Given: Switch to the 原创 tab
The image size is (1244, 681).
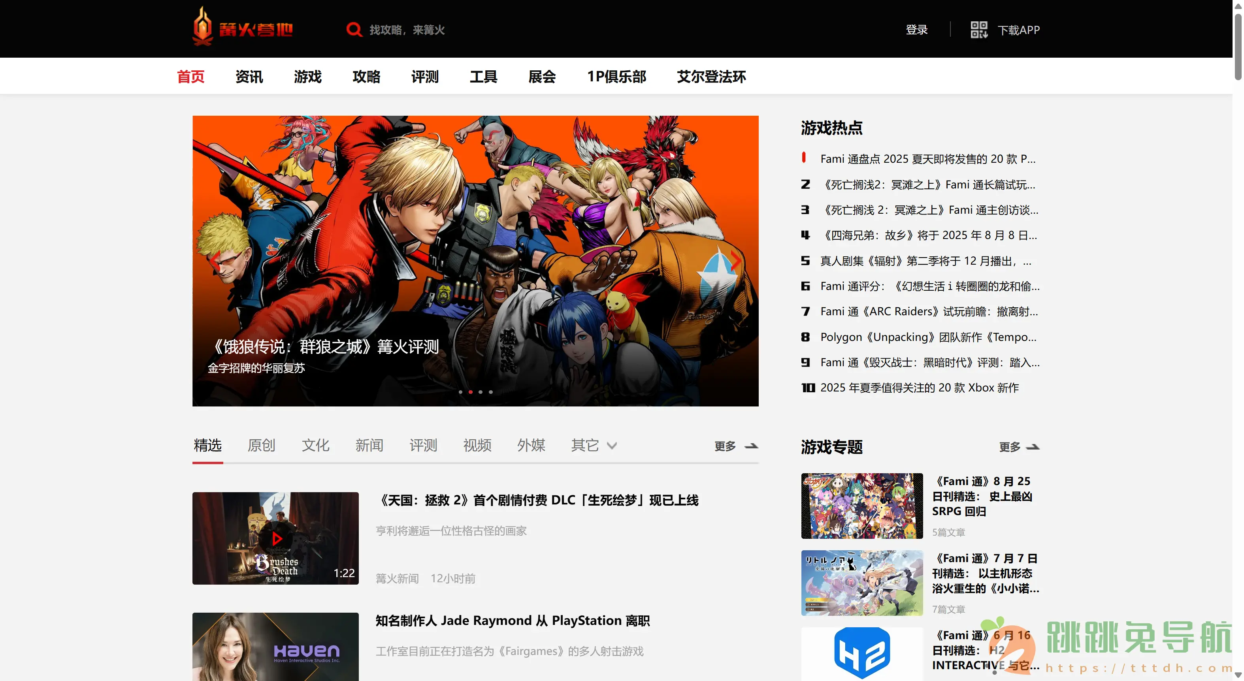Looking at the screenshot, I should [261, 445].
